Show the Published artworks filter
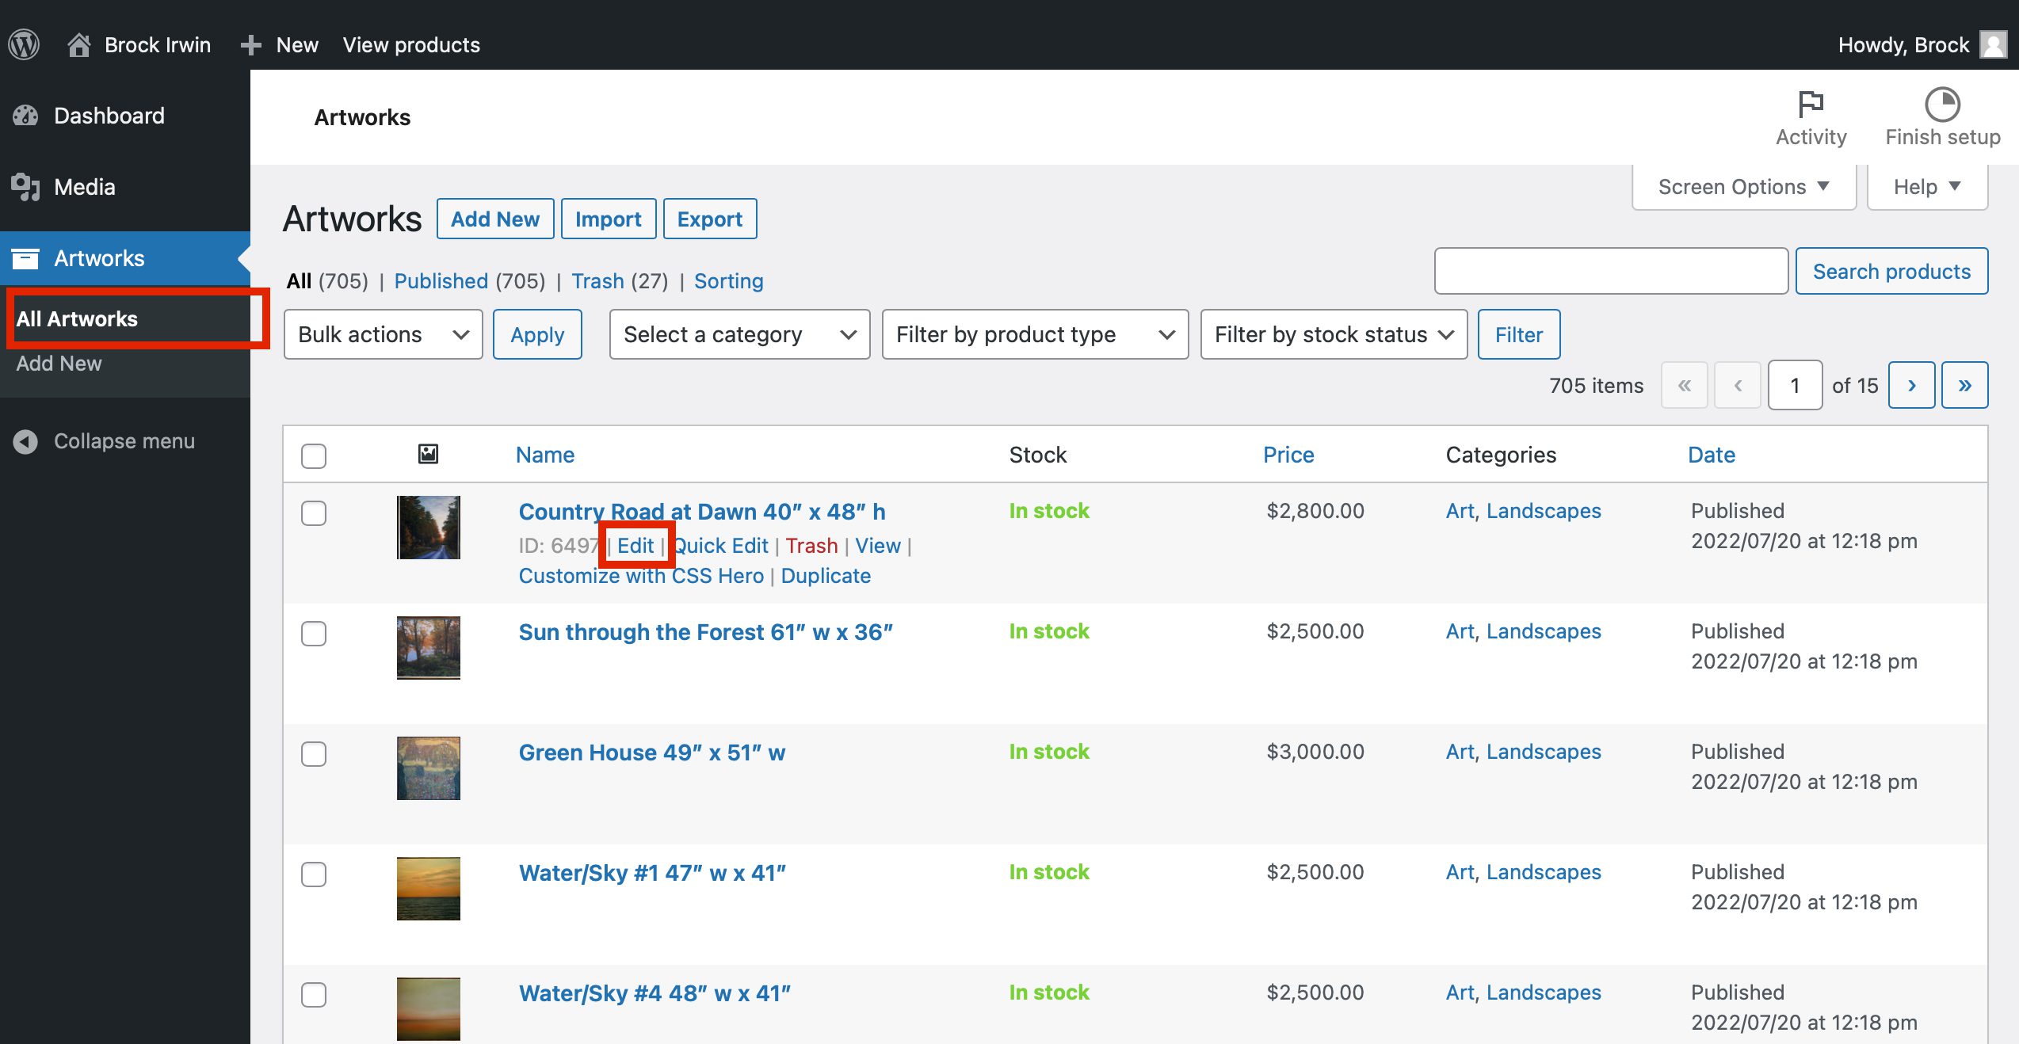The width and height of the screenshot is (2019, 1044). point(441,281)
